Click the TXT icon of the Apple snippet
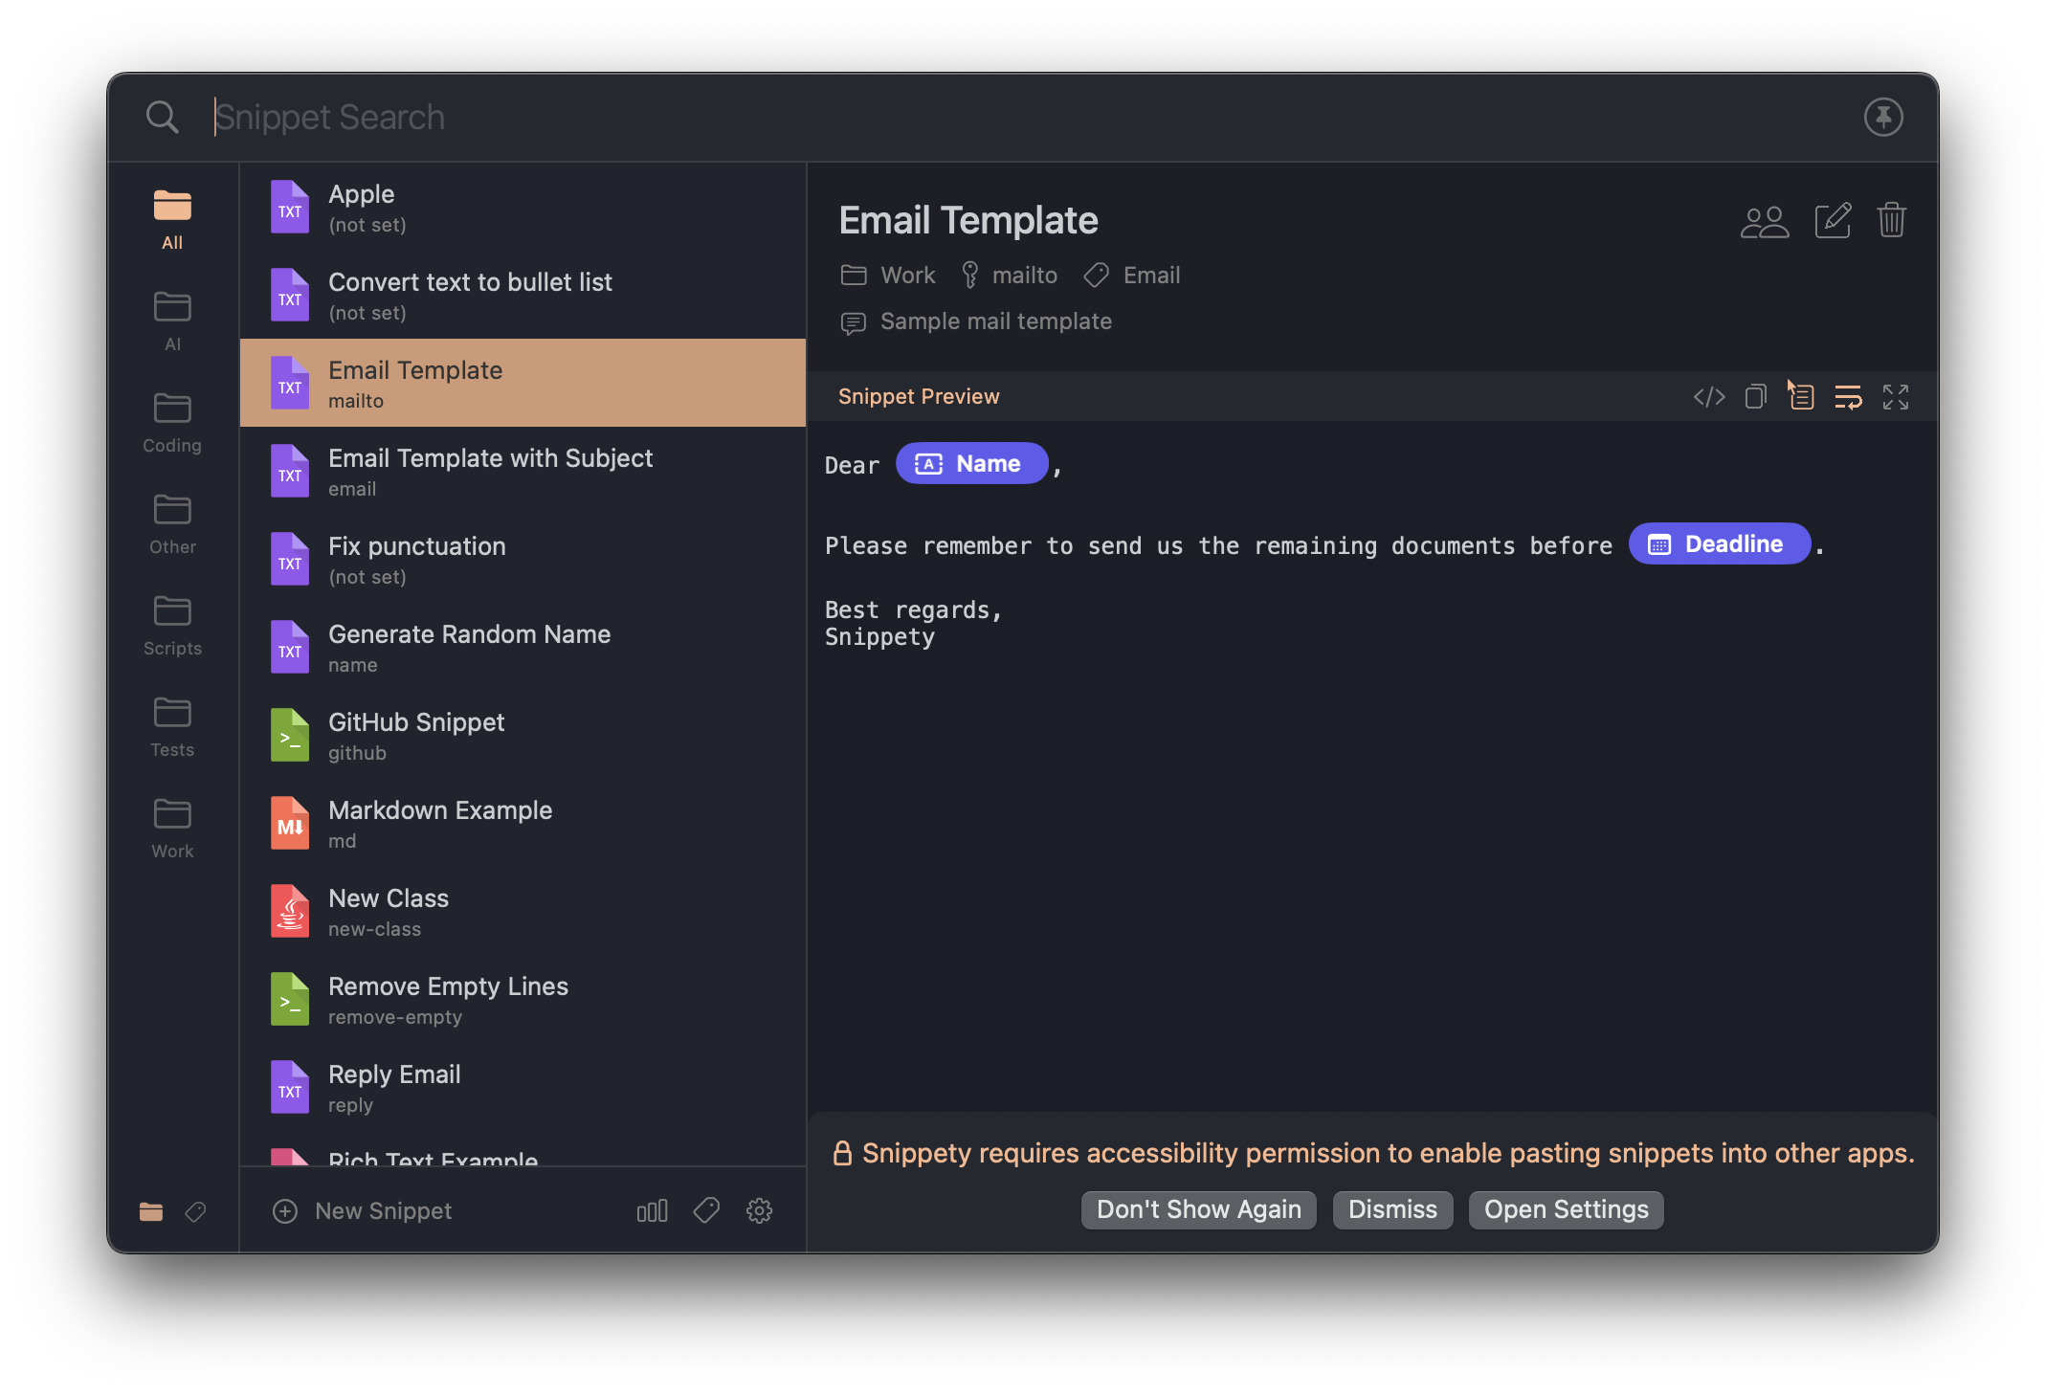 (x=290, y=207)
